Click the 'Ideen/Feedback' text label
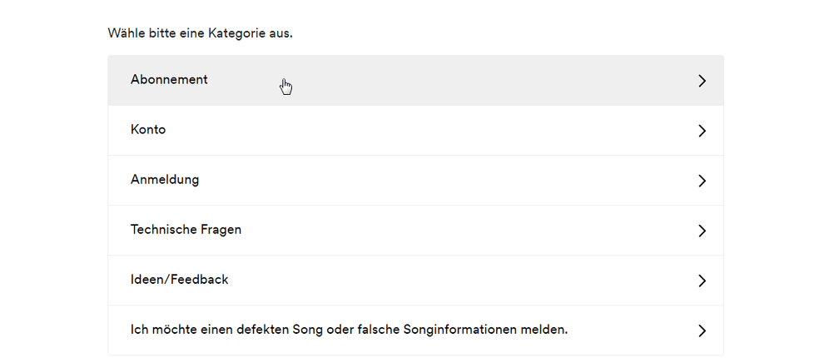834x358 pixels. [x=179, y=280]
